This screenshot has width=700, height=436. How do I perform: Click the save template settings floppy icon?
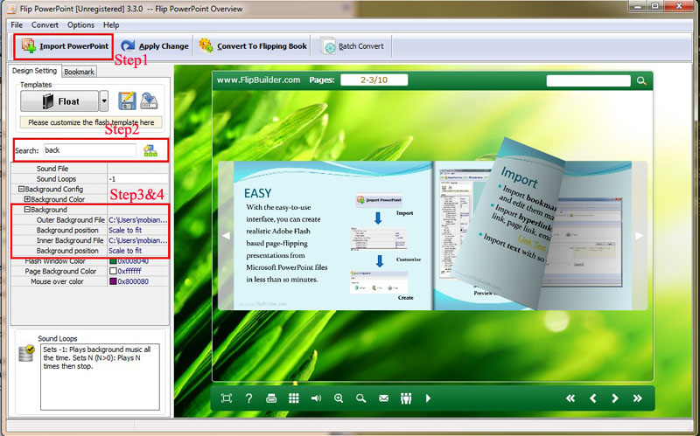(x=127, y=101)
